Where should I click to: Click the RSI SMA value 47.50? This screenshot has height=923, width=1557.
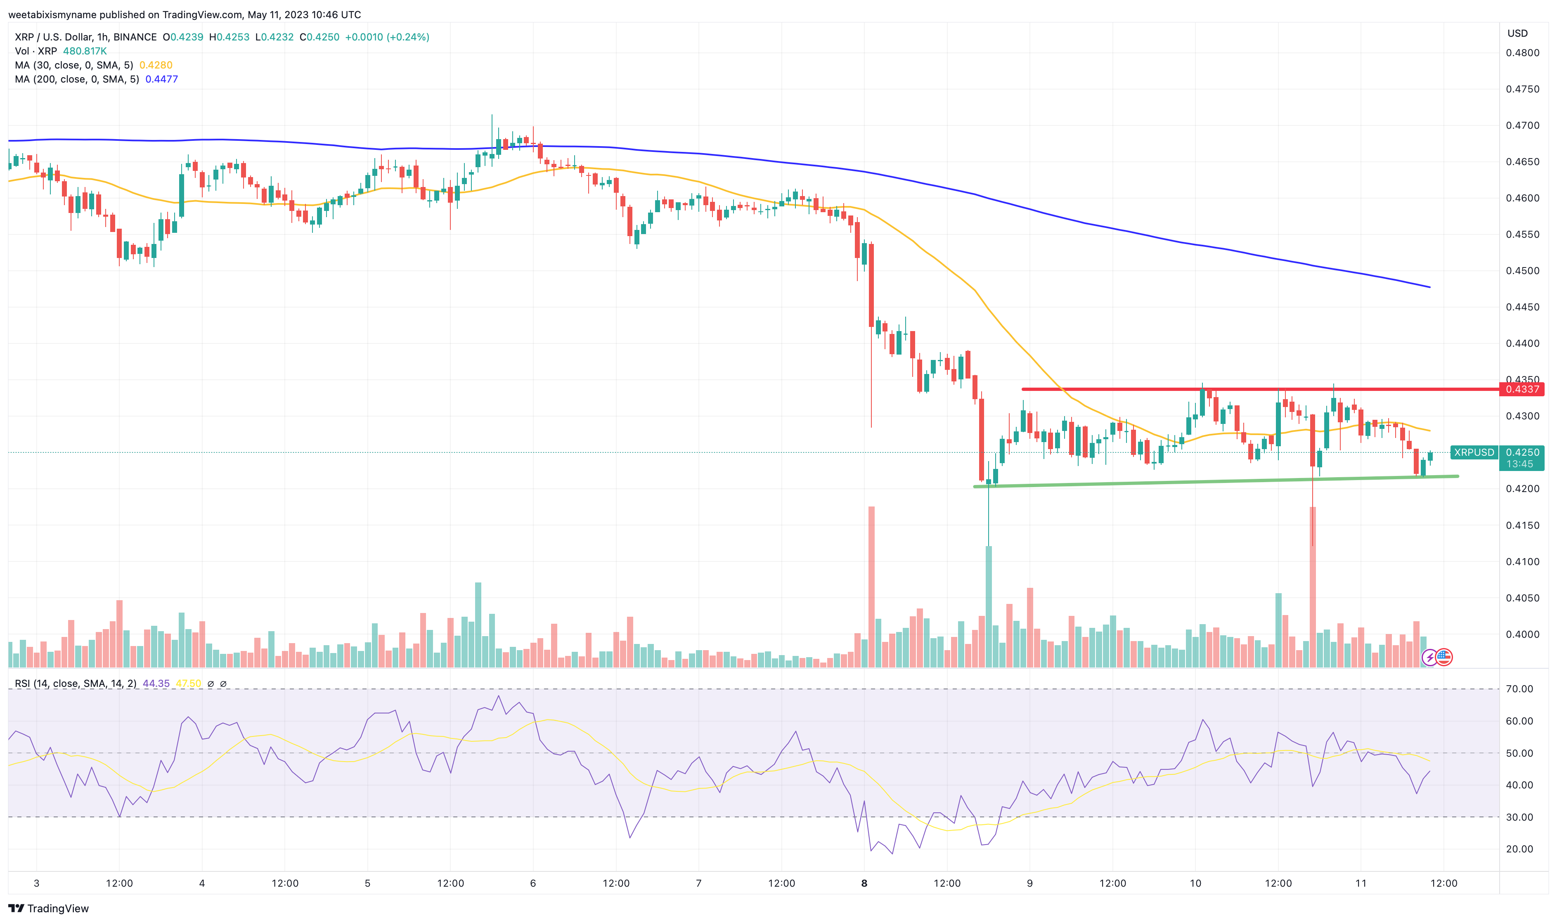tap(188, 684)
